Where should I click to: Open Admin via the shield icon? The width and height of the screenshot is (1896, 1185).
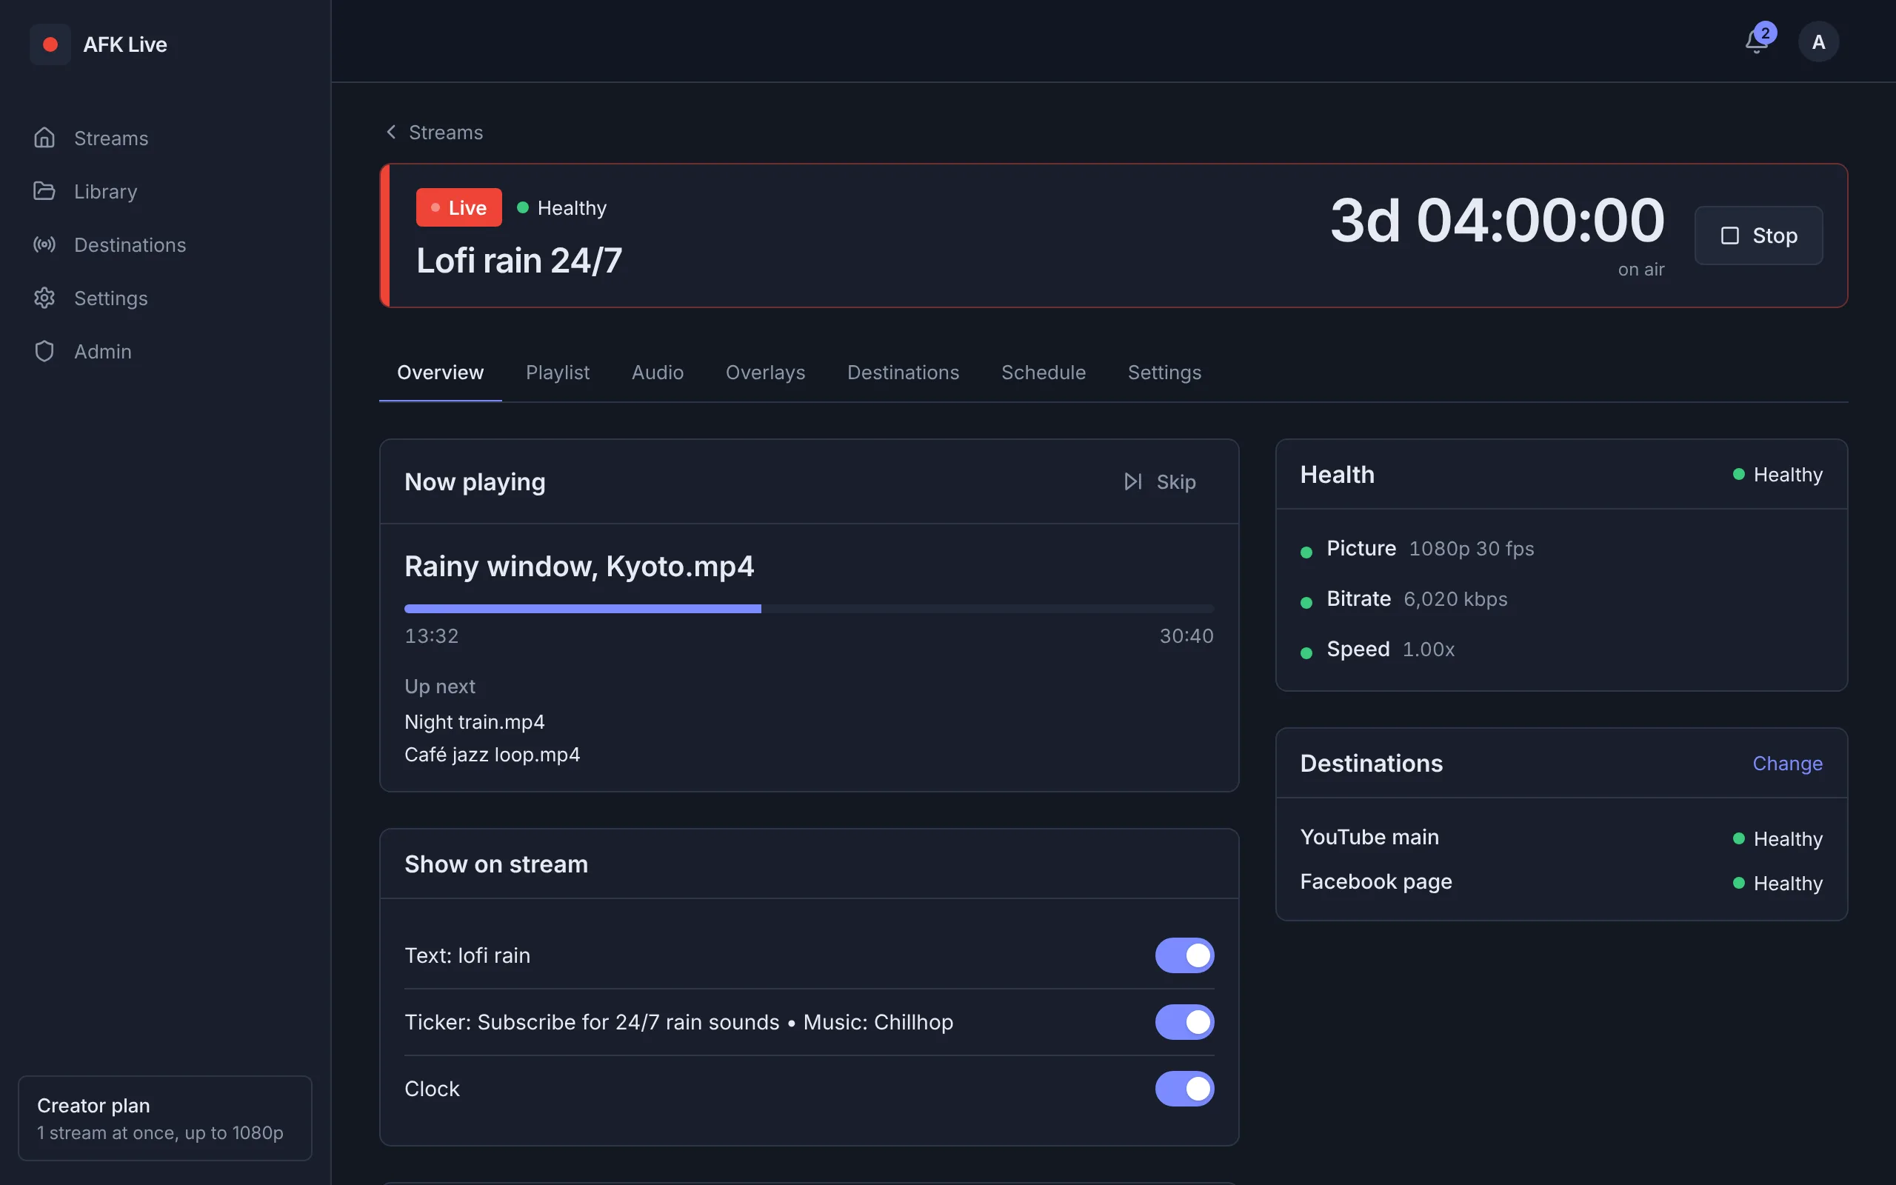pyautogui.click(x=44, y=351)
